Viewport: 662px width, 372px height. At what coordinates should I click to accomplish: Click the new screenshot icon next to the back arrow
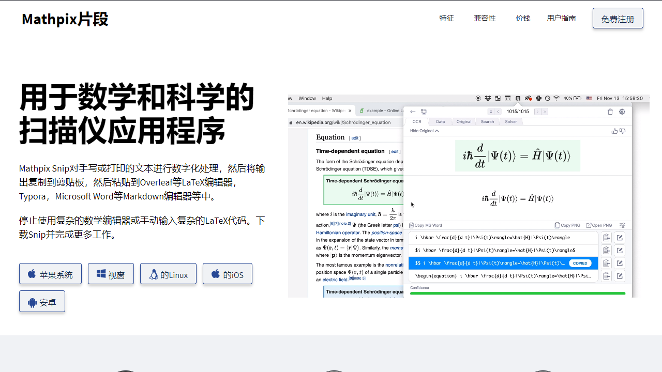pyautogui.click(x=424, y=111)
